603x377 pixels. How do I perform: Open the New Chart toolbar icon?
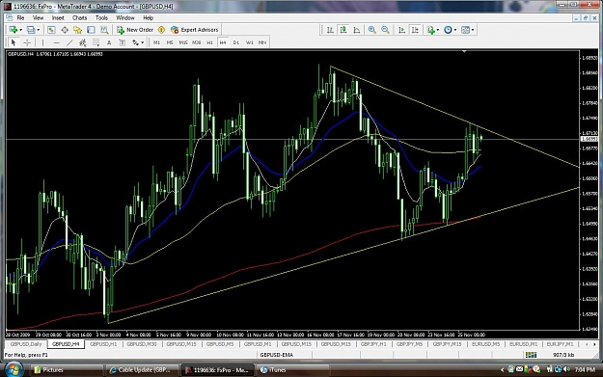(14, 30)
